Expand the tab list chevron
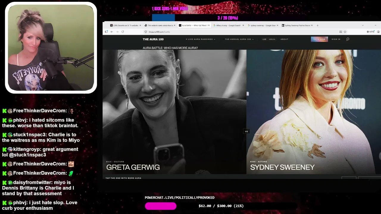Viewport: 381px width, 214px height. (363, 25)
